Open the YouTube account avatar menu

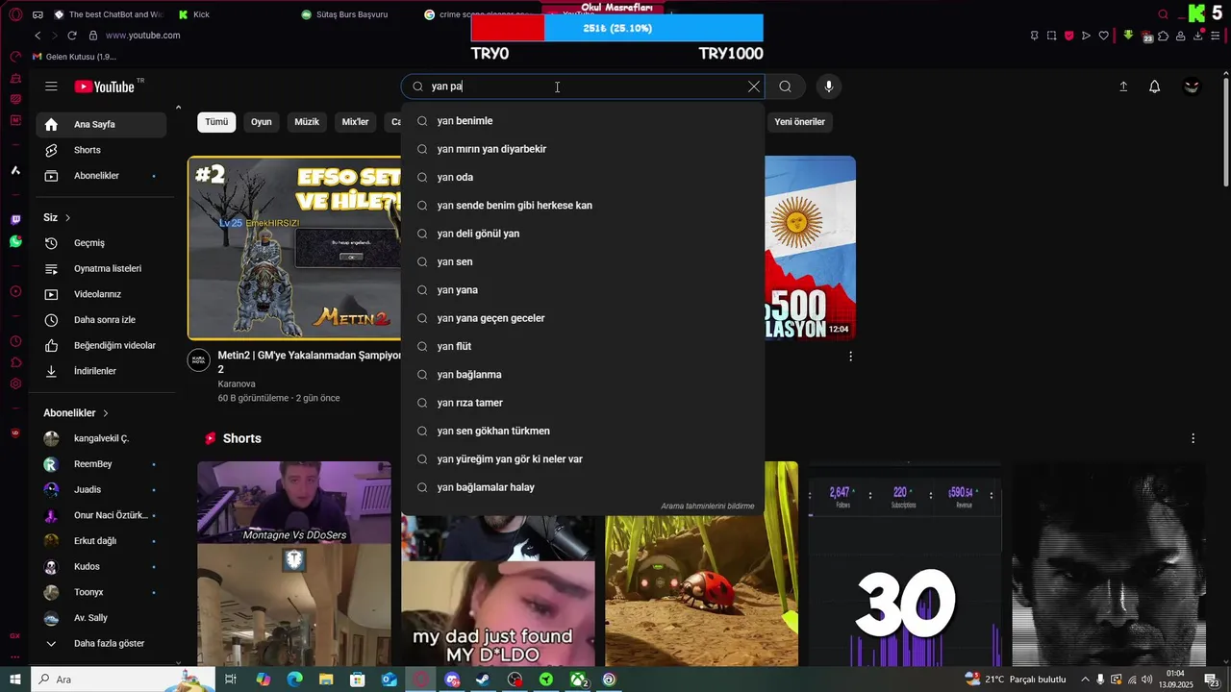(x=1193, y=86)
